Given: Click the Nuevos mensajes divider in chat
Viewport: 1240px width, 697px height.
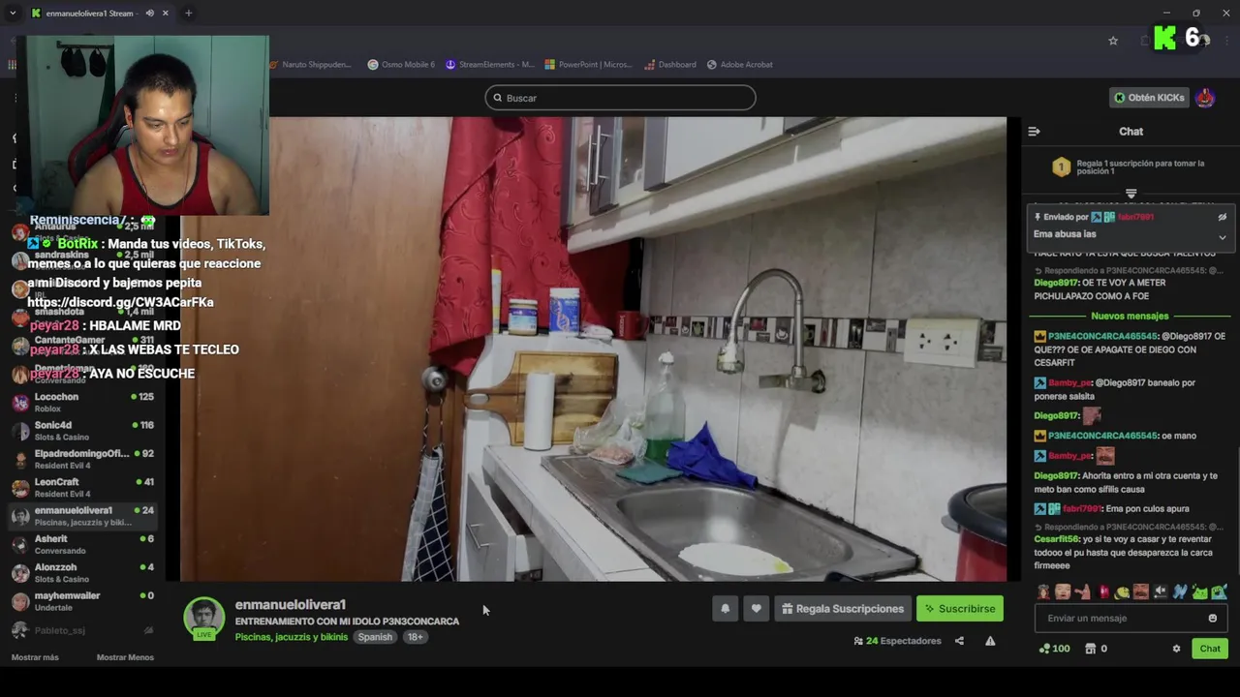Looking at the screenshot, I should 1130,317.
